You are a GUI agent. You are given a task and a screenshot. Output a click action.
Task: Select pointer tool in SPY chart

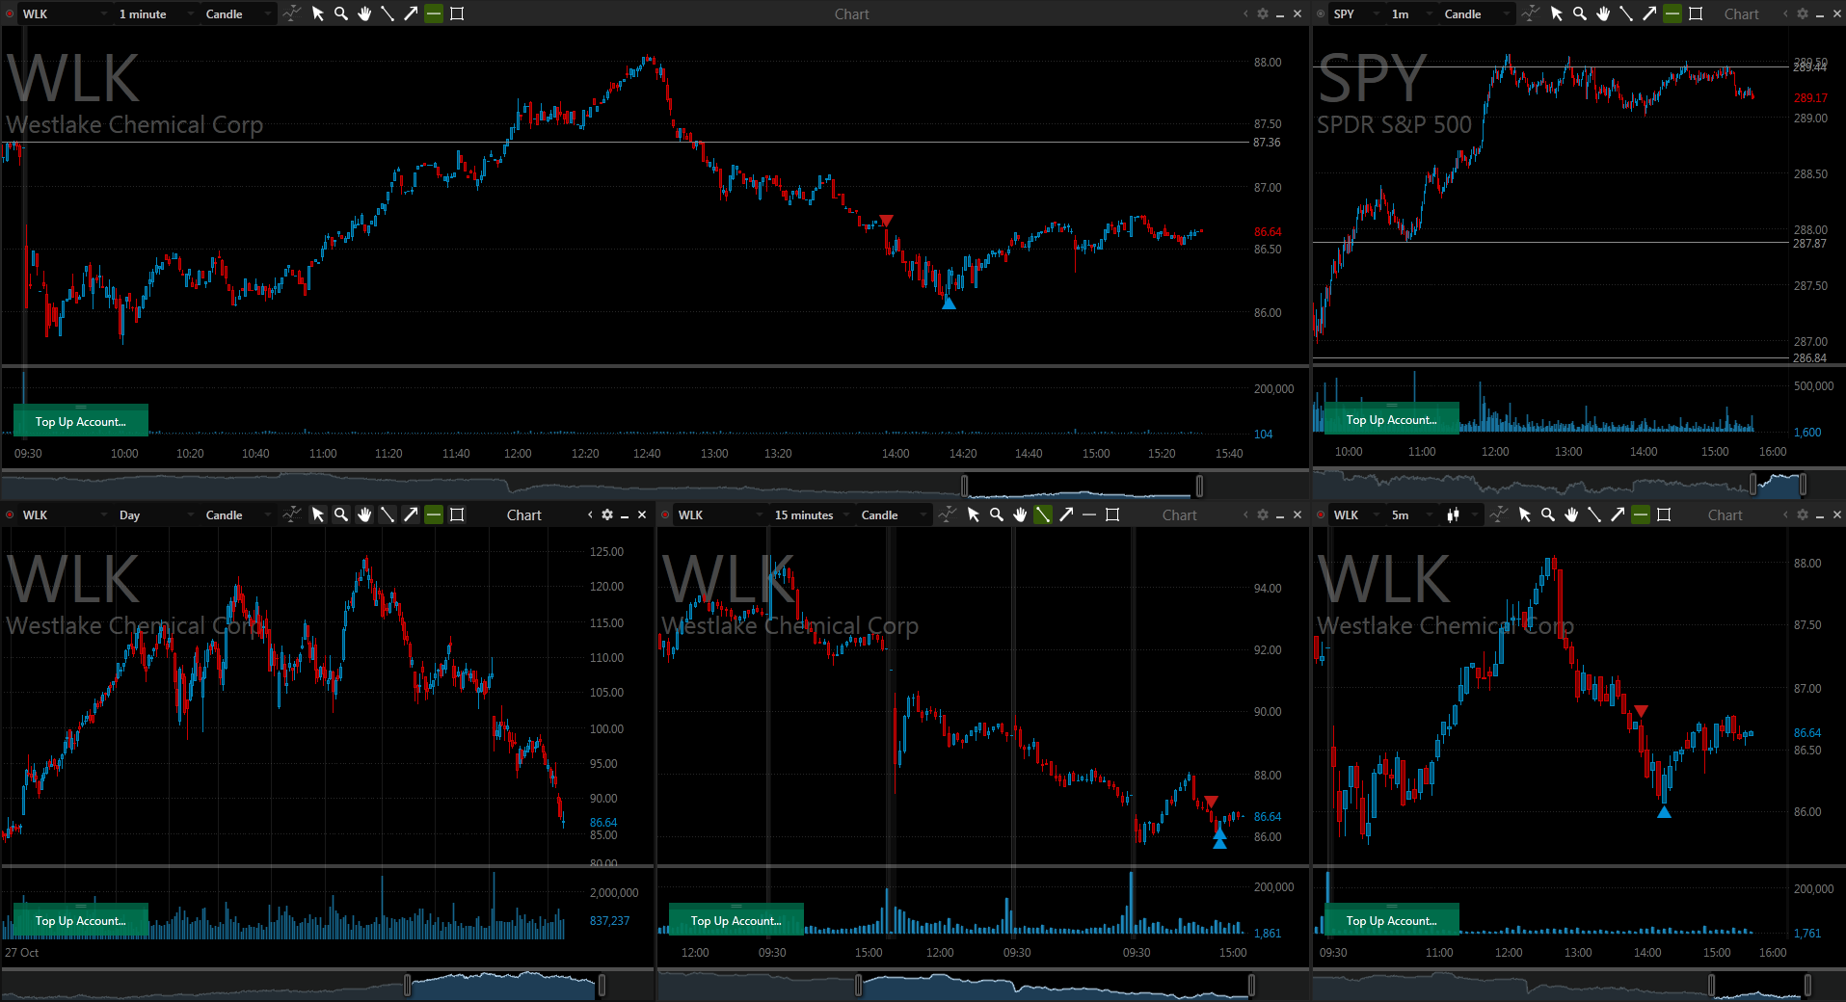pos(1557,13)
